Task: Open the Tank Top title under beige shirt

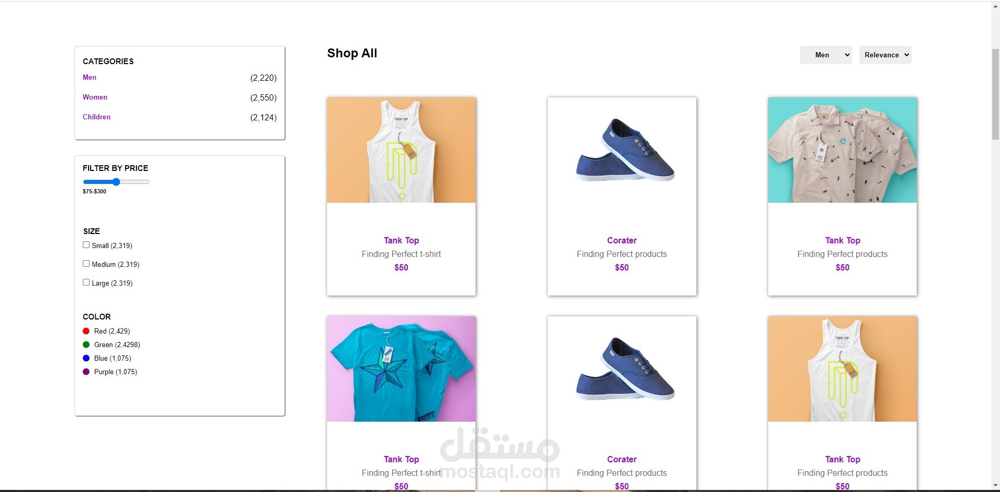Action: [x=842, y=240]
